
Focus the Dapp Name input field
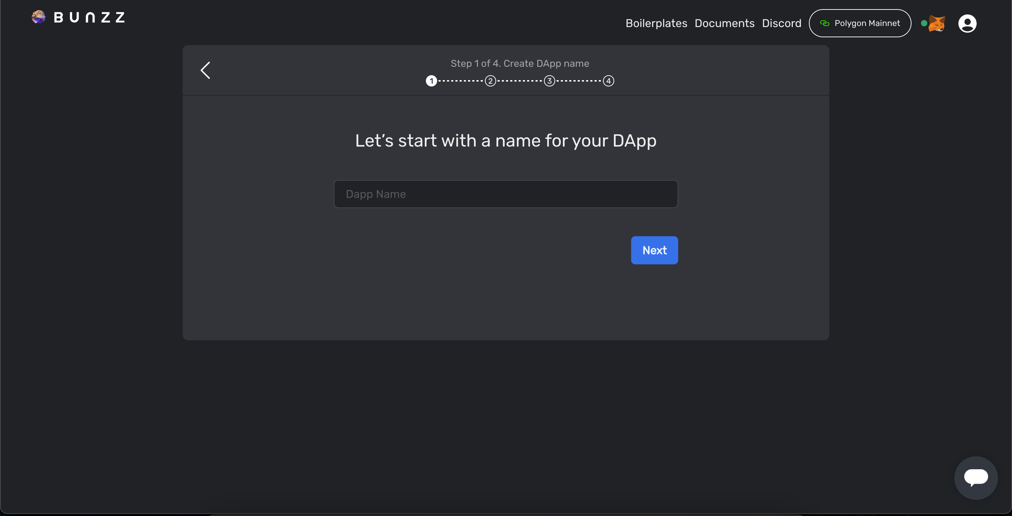point(506,194)
